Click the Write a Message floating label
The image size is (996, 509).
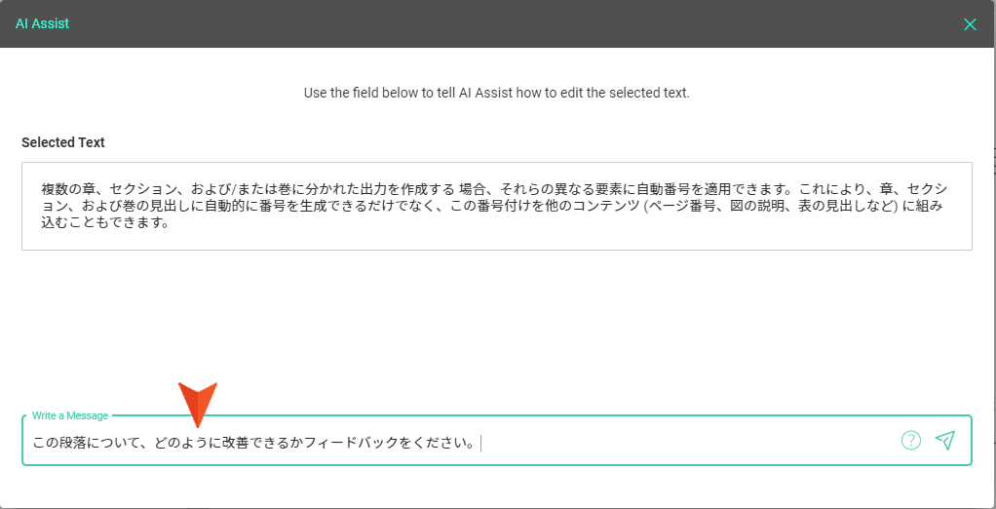[x=70, y=415]
